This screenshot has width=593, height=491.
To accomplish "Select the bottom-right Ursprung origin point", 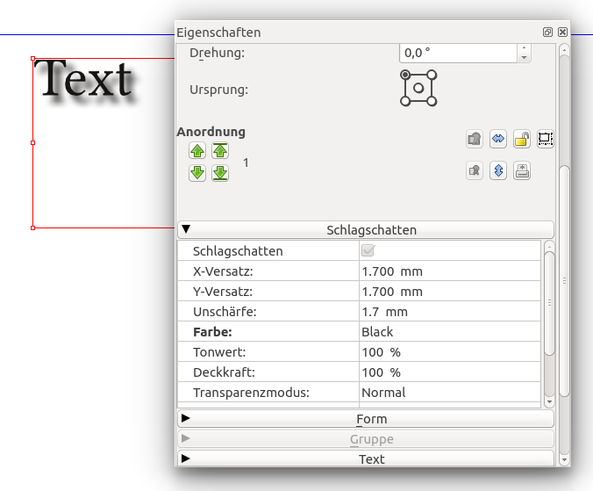I will [432, 101].
